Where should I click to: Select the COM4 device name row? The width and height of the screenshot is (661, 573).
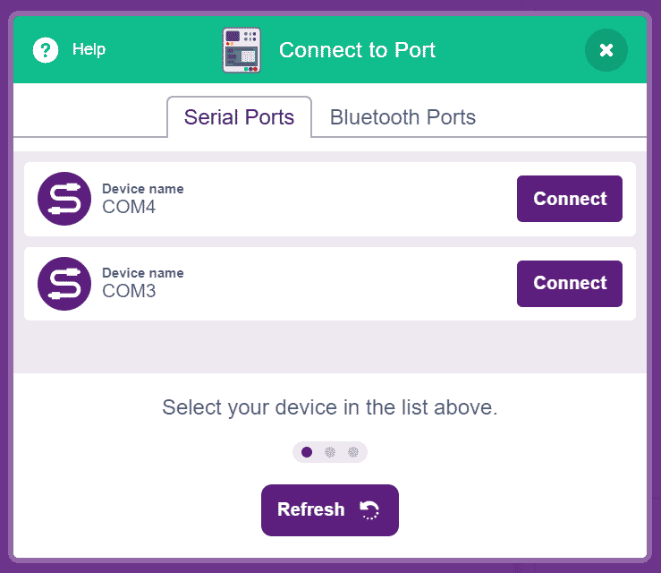pyautogui.click(x=330, y=199)
